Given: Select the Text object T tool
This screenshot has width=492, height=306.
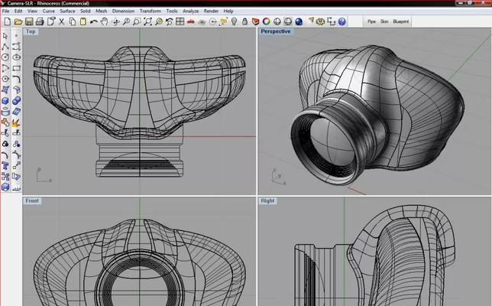Looking at the screenshot, I should [x=5, y=165].
